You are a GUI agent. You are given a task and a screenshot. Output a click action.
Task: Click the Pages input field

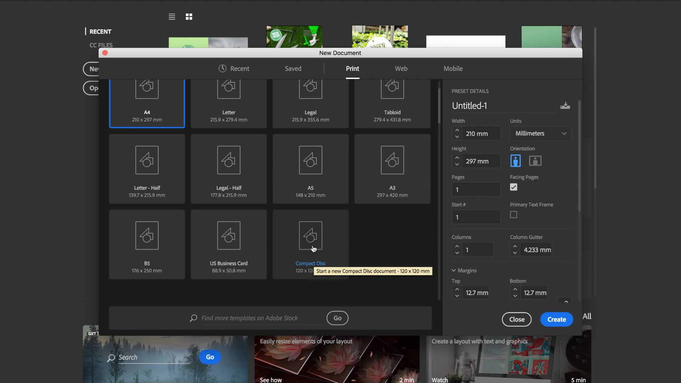[476, 189]
